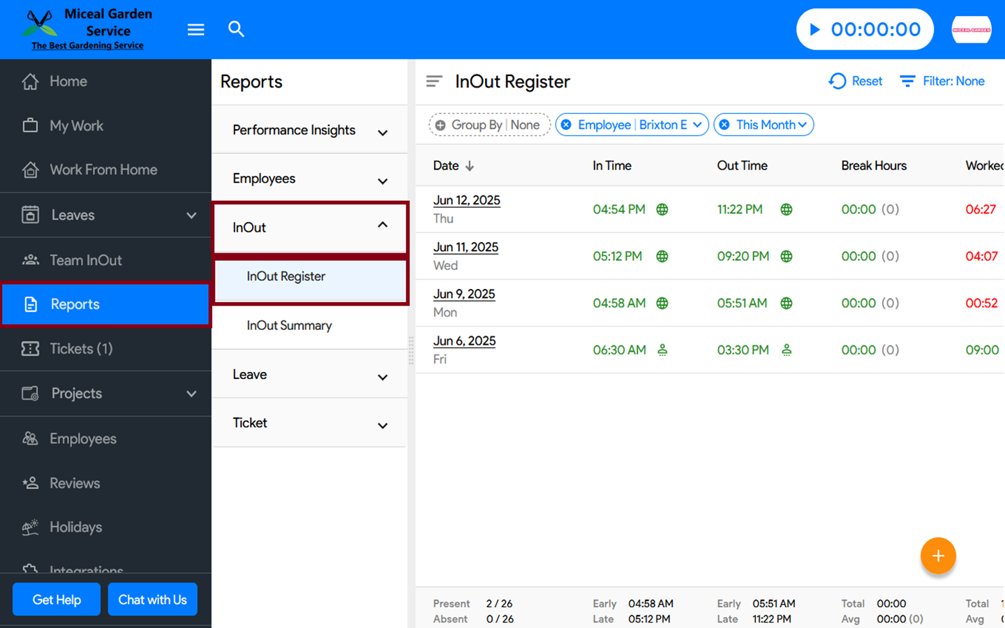Screen dimensions: 1005x628
Task: Click the InOut Register list menu icon
Action: tap(434, 82)
